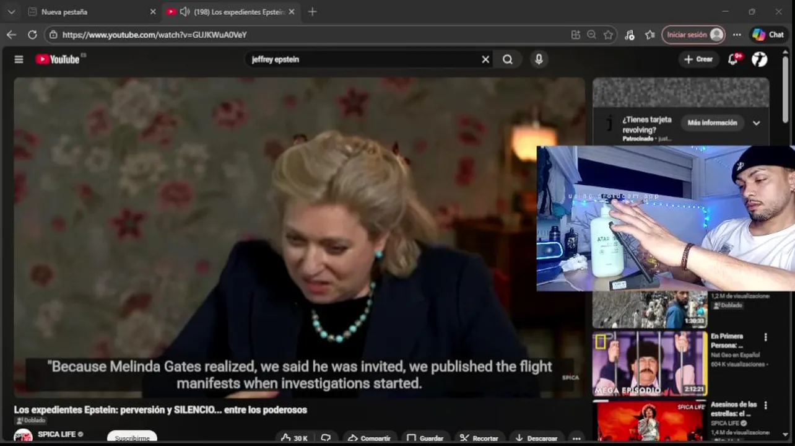The image size is (795, 446).
Task: Reload the page with the refresh icon
Action: point(32,35)
